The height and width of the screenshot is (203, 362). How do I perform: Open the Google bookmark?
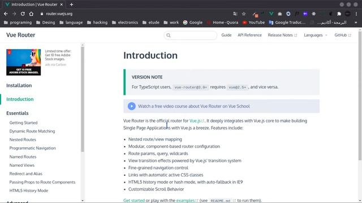tap(193, 23)
